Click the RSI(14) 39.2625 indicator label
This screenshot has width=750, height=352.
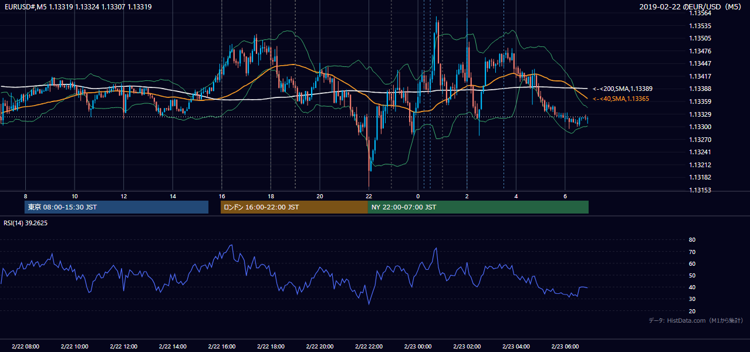[26, 223]
